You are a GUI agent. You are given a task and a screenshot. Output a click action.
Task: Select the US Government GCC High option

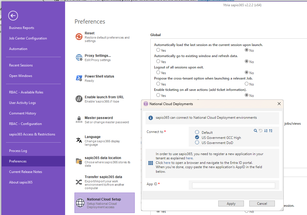(x=197, y=137)
